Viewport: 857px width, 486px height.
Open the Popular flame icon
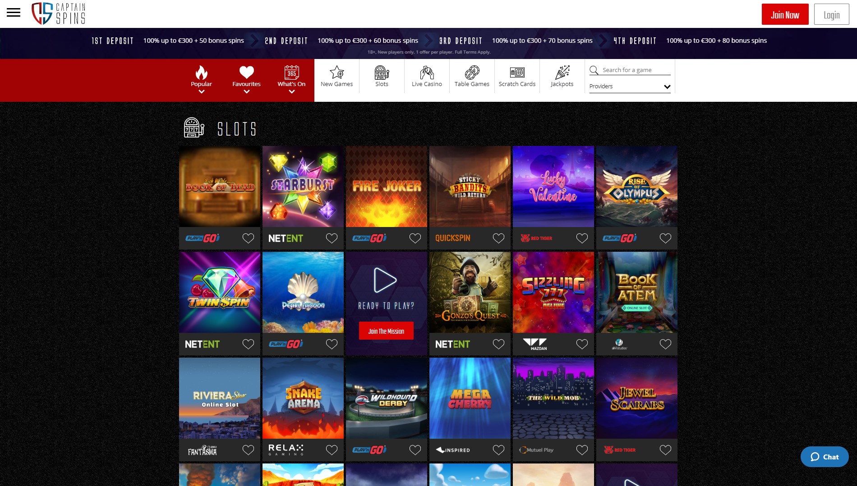point(201,73)
